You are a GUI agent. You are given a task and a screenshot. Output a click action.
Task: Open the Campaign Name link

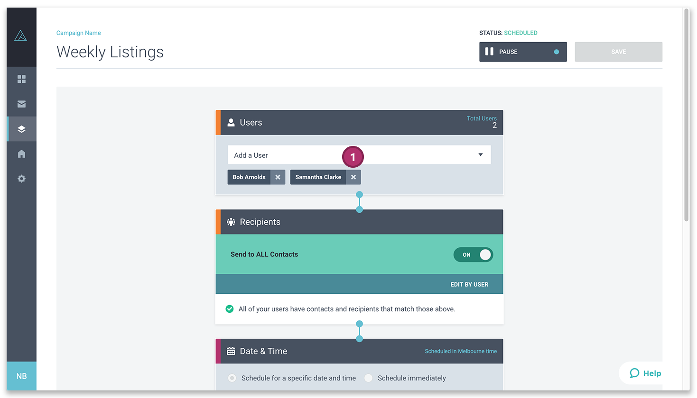(x=78, y=33)
